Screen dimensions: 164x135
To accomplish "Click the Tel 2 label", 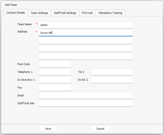I will pos(81,72).
